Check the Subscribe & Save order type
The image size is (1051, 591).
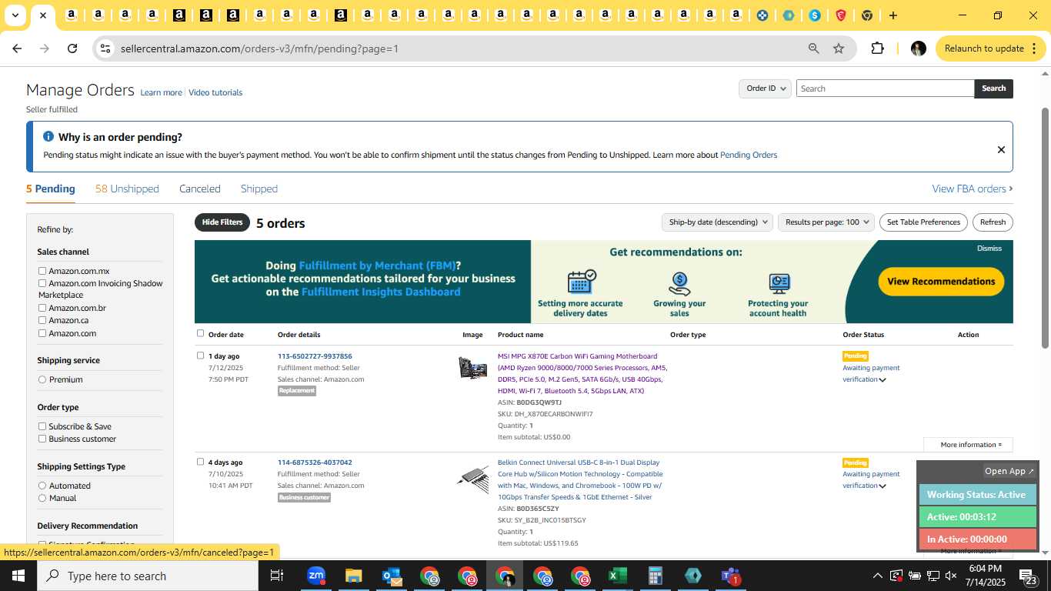coord(42,426)
